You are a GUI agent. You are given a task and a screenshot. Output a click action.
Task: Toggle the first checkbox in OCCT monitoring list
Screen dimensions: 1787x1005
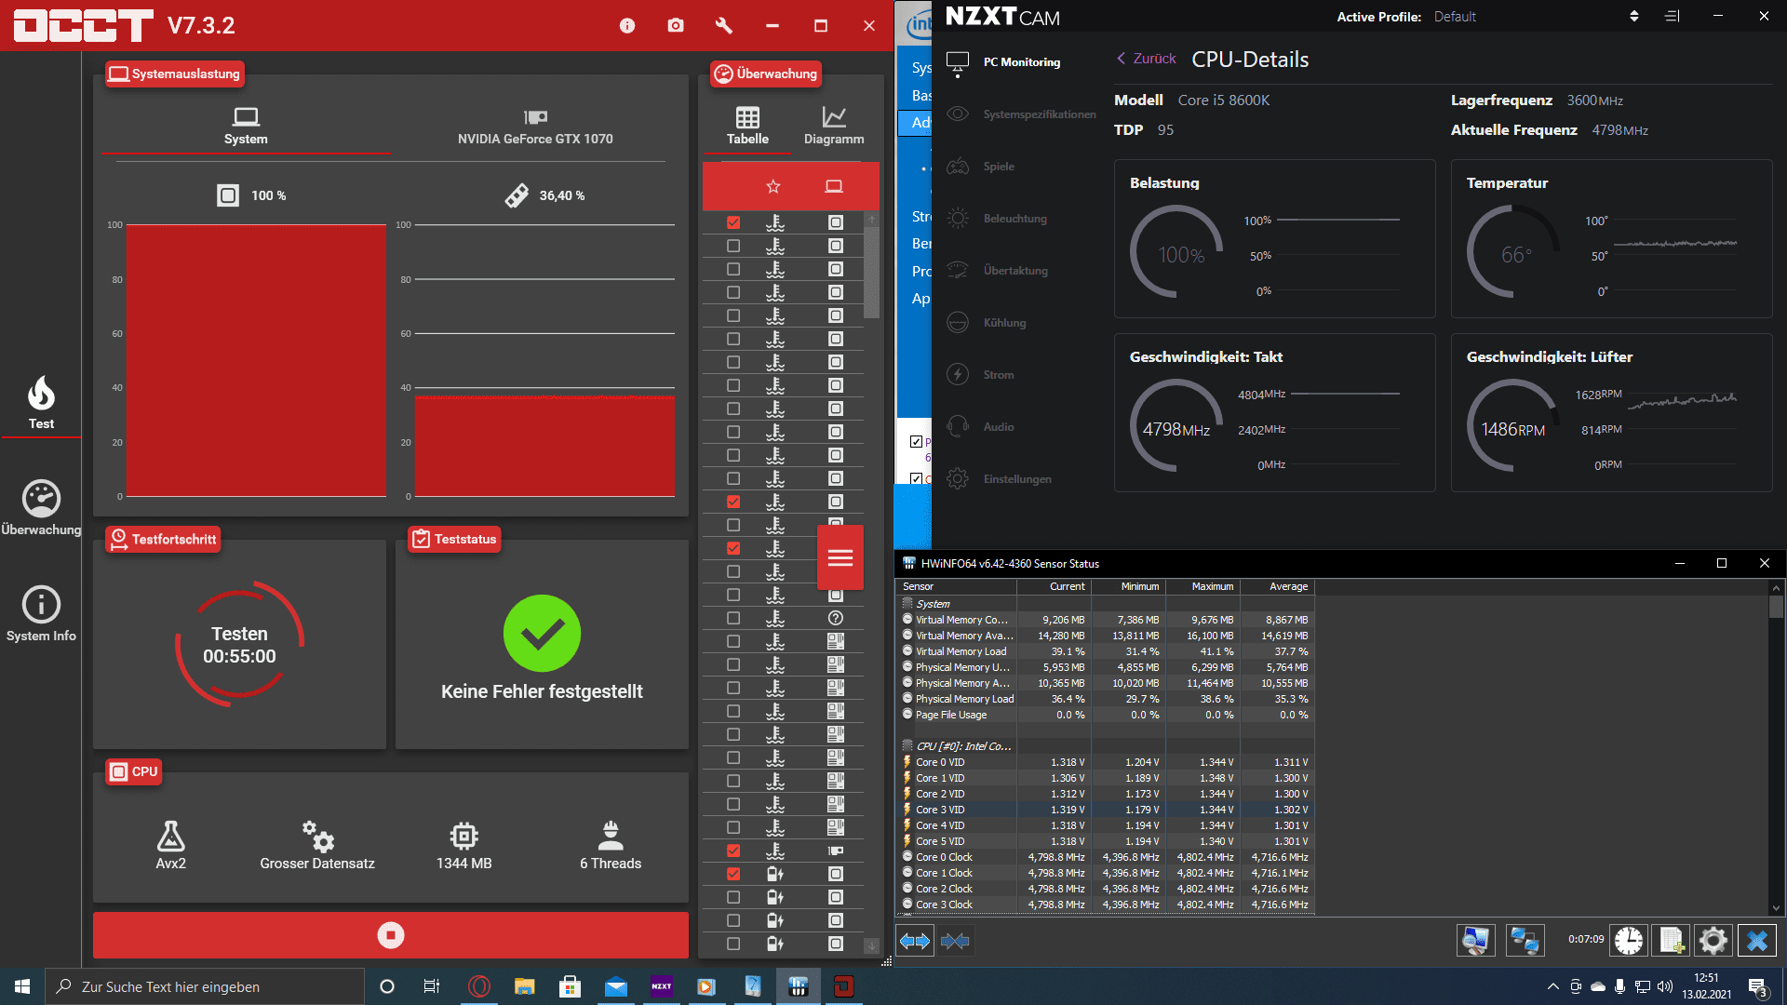732,223
